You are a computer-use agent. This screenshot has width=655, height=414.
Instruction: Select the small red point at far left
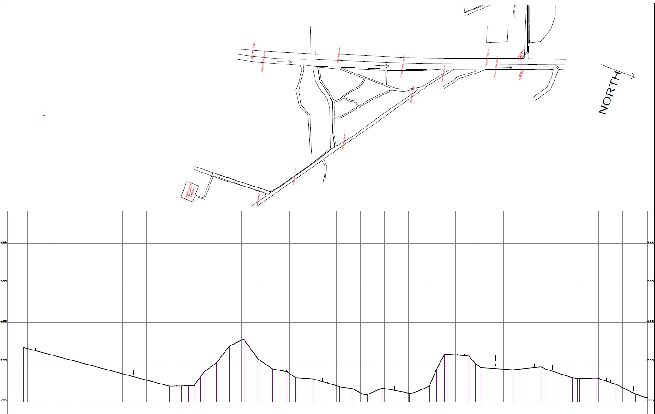44,115
